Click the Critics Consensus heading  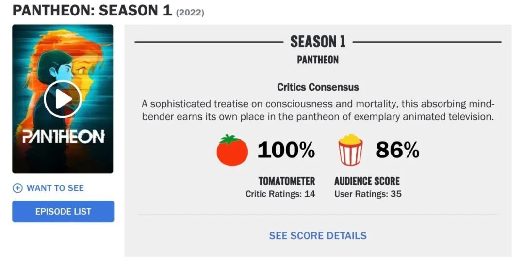[x=318, y=87]
